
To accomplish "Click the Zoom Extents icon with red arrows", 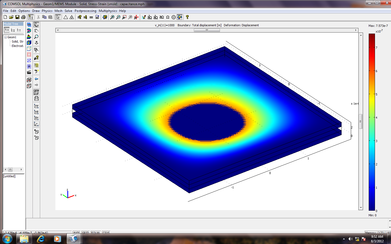I will coord(136,17).
